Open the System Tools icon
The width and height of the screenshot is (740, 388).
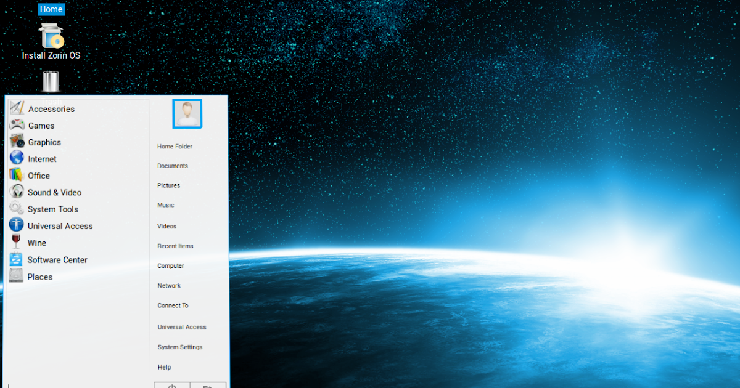[x=16, y=208]
